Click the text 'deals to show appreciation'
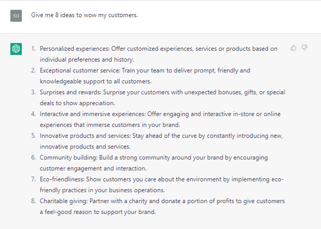The image size is (321, 229). [77, 103]
